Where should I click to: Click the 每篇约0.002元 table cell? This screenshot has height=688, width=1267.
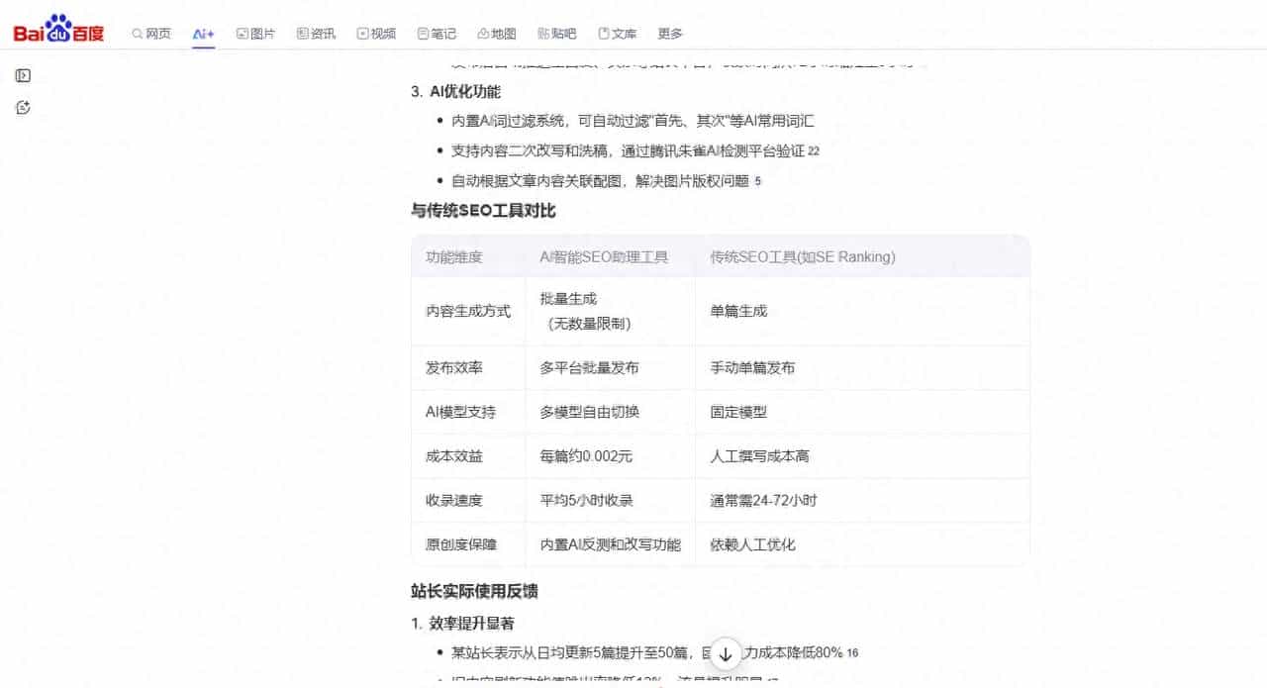pos(586,456)
